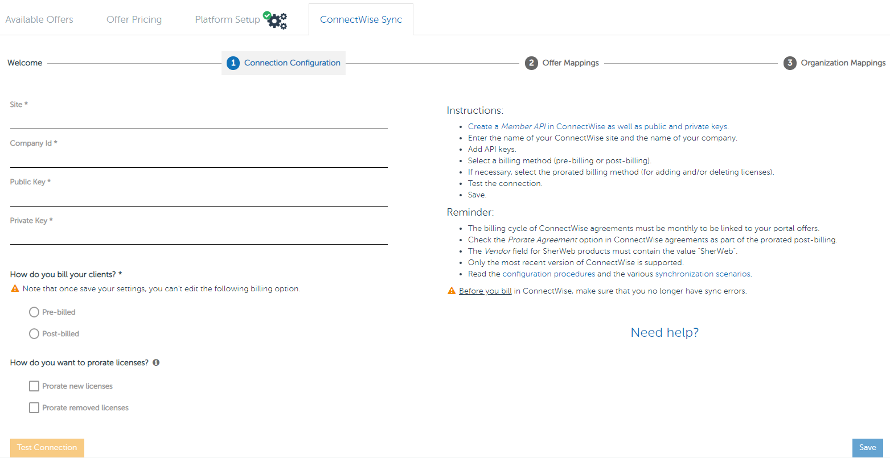Open the Need help? link

pyautogui.click(x=665, y=332)
